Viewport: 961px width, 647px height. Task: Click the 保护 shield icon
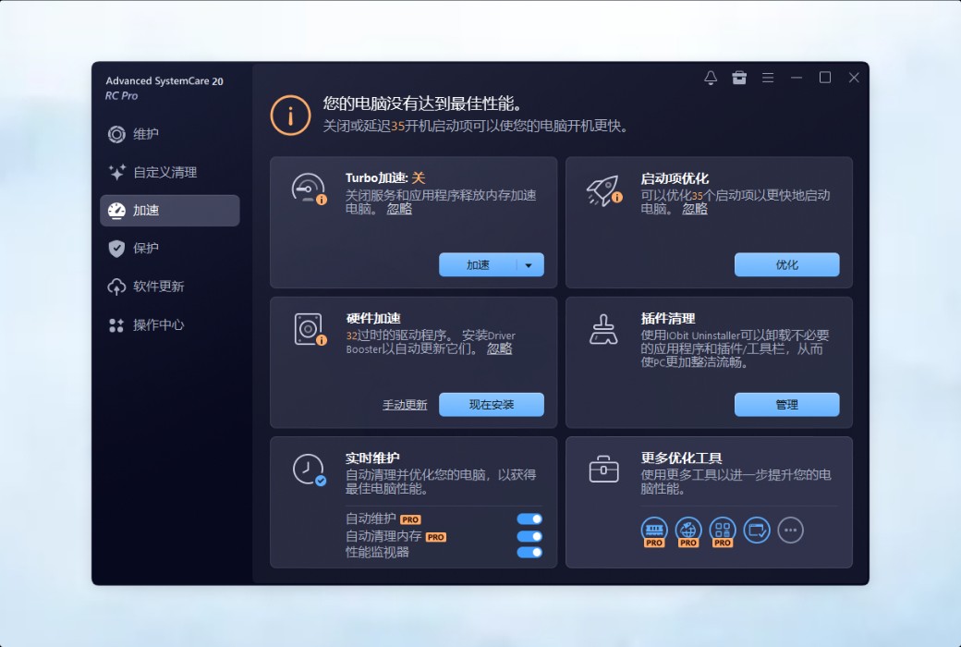(116, 249)
